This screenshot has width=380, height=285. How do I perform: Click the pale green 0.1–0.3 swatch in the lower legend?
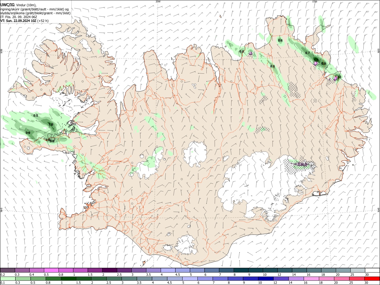pos(7,279)
